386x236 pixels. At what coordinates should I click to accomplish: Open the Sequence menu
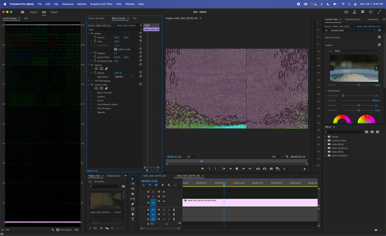coord(68,4)
